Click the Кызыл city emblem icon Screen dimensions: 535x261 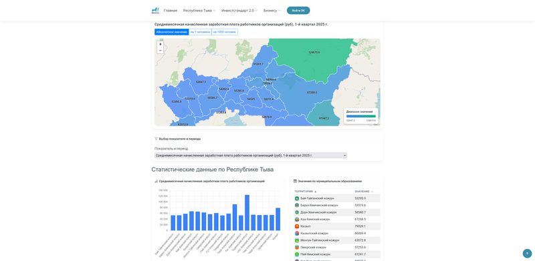click(297, 226)
